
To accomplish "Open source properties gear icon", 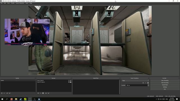I will click(43, 93).
